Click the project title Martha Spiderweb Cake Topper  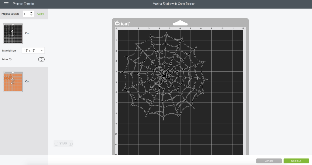173,4
